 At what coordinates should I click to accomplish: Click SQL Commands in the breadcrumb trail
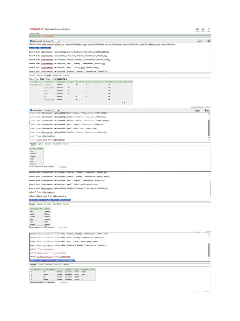point(47,37)
